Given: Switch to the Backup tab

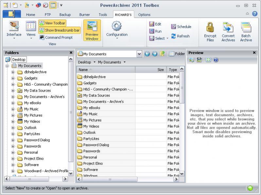Looking at the screenshot, I should pyautogui.click(x=65, y=15).
